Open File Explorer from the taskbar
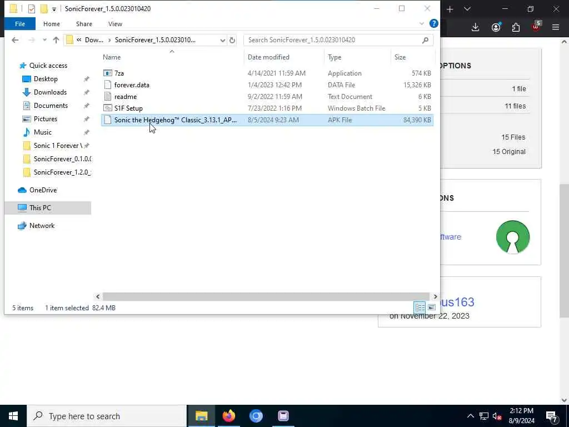 pyautogui.click(x=201, y=416)
